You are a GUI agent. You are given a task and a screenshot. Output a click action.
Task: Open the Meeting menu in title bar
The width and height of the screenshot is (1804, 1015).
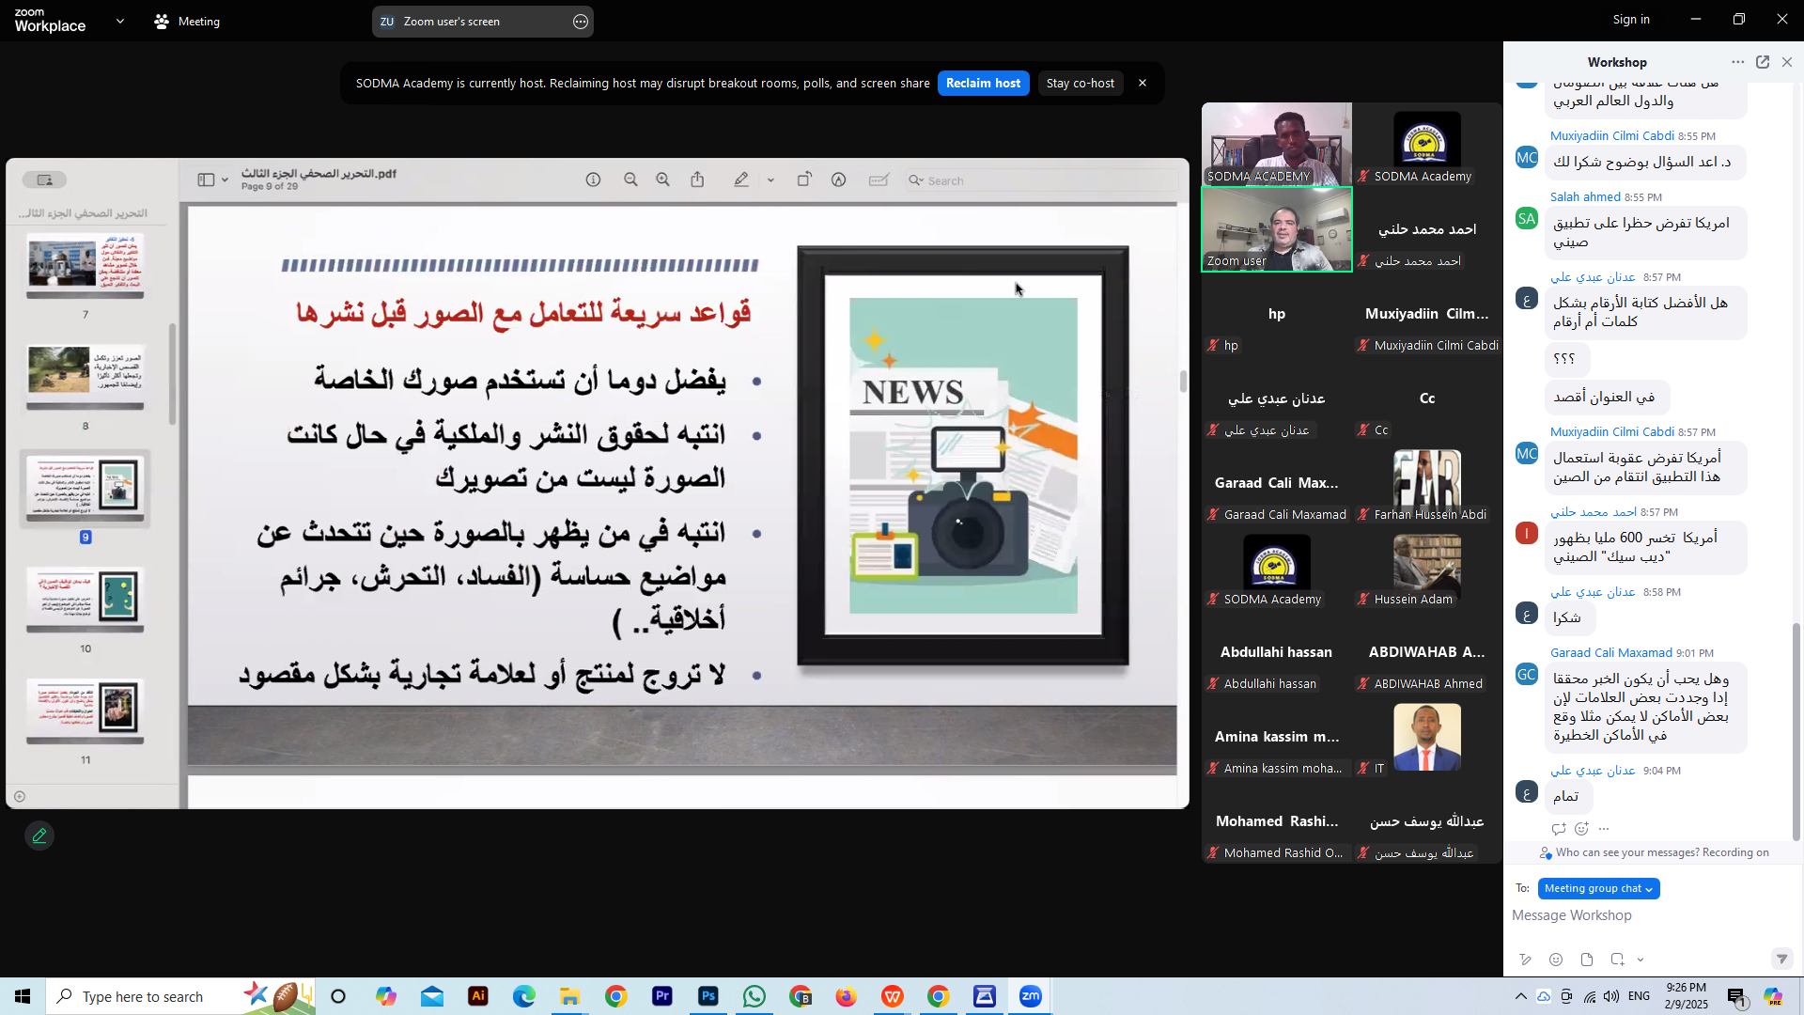[187, 21]
